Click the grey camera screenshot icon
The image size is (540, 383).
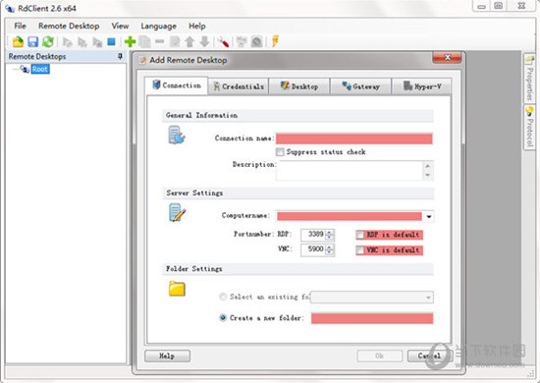257,41
